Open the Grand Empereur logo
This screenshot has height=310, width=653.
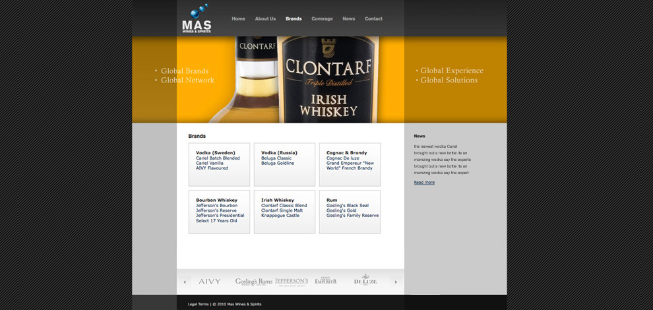tap(326, 280)
